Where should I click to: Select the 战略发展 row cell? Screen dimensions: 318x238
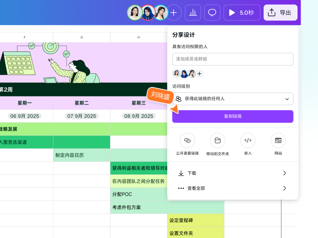tap(26, 129)
